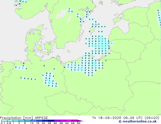161x124 pixels.
Task: Click the 20–25 mm dark blue swatch
Action: point(45,121)
